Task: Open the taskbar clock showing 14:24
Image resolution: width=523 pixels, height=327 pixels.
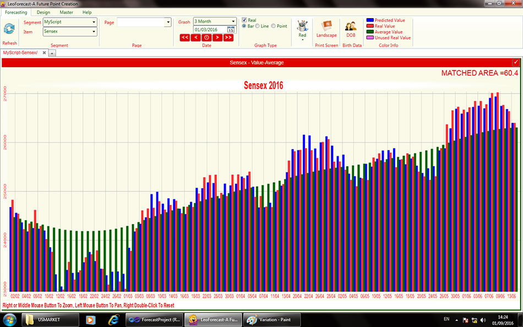Action: pos(503,320)
